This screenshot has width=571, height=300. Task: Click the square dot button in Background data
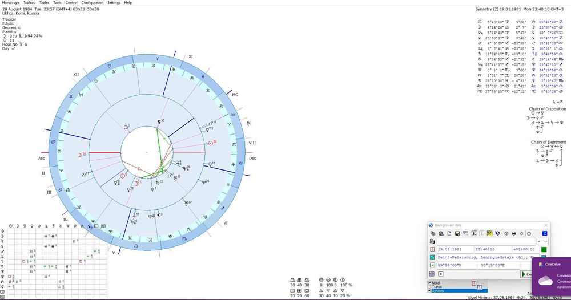[x=441, y=274]
